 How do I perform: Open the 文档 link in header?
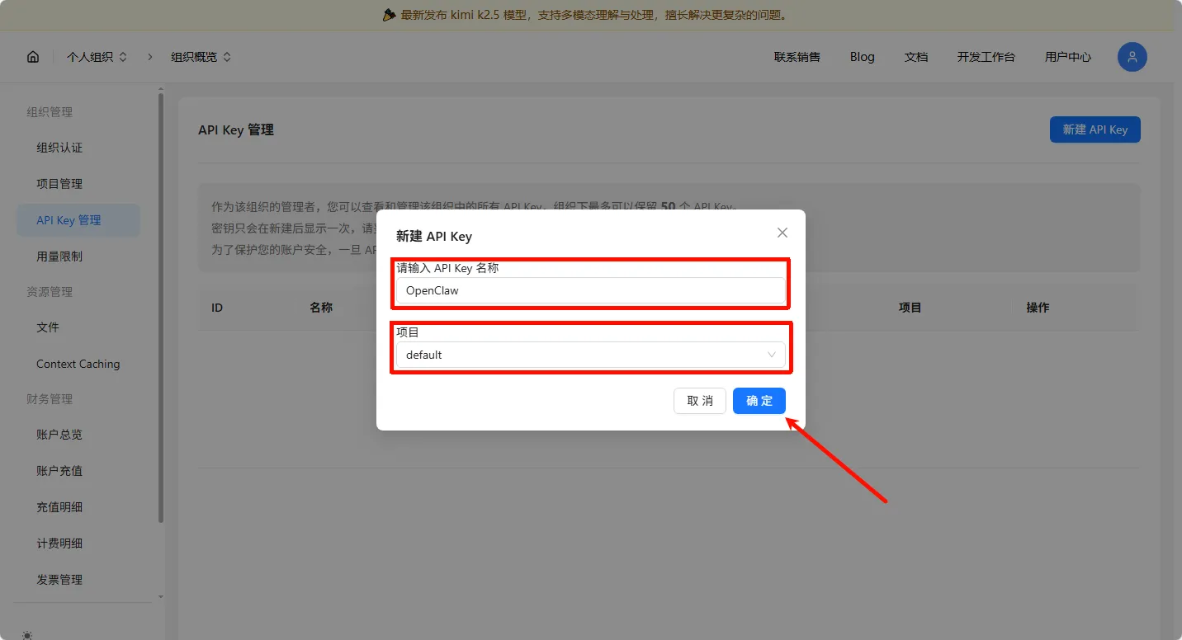point(916,57)
